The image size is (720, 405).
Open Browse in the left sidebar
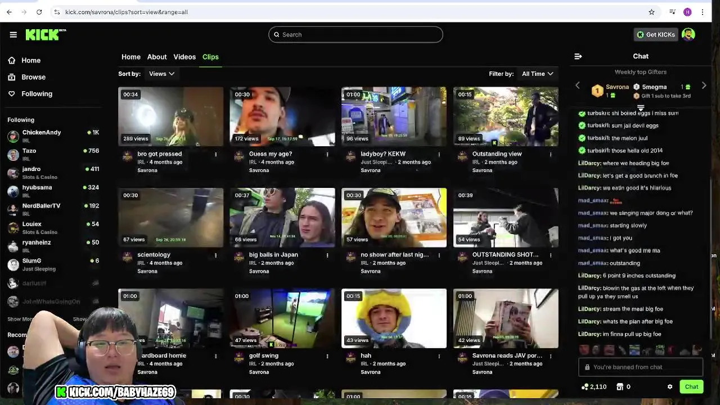pos(34,77)
